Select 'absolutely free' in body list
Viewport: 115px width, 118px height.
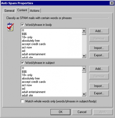[31, 41]
